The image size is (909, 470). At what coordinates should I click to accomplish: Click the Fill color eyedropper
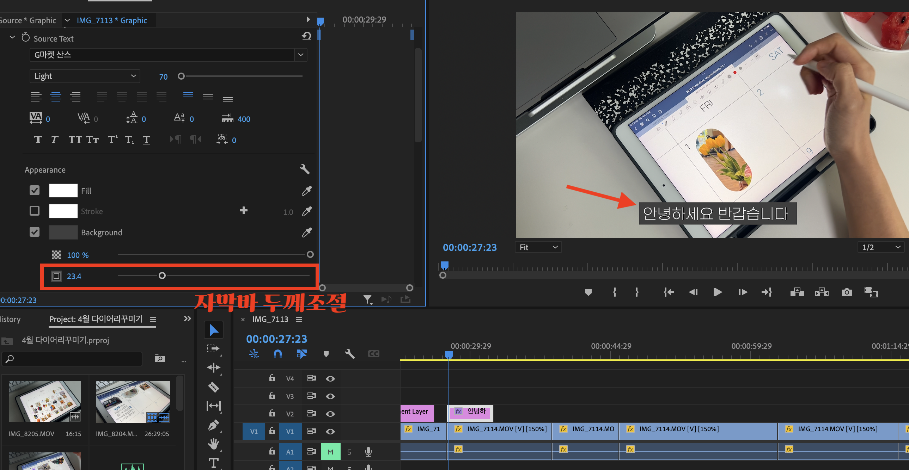click(x=306, y=191)
